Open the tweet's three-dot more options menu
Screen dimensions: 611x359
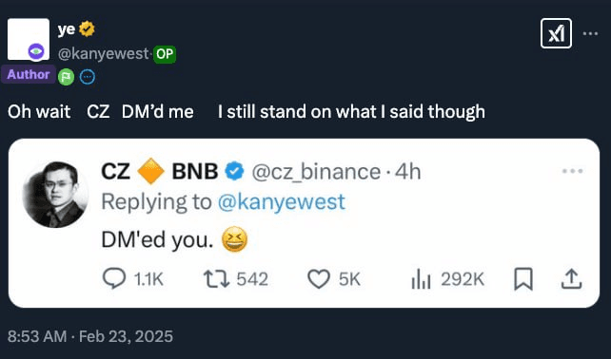pos(590,34)
